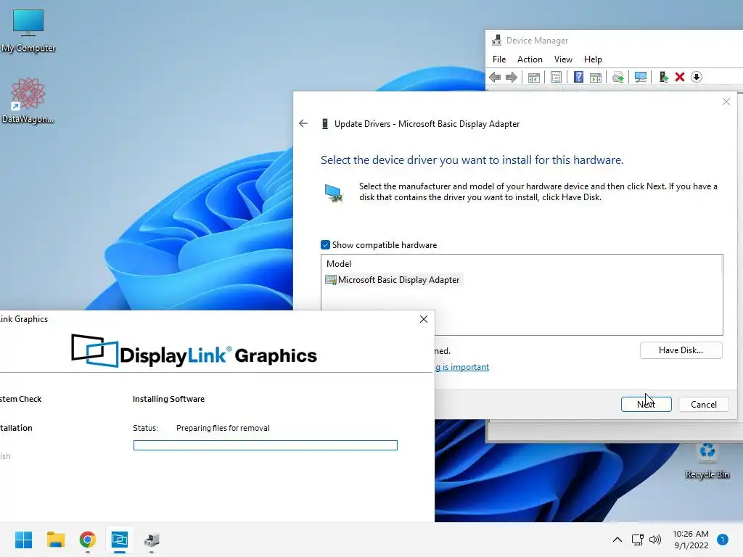Click network icon in system tray
743x557 pixels.
(x=637, y=540)
